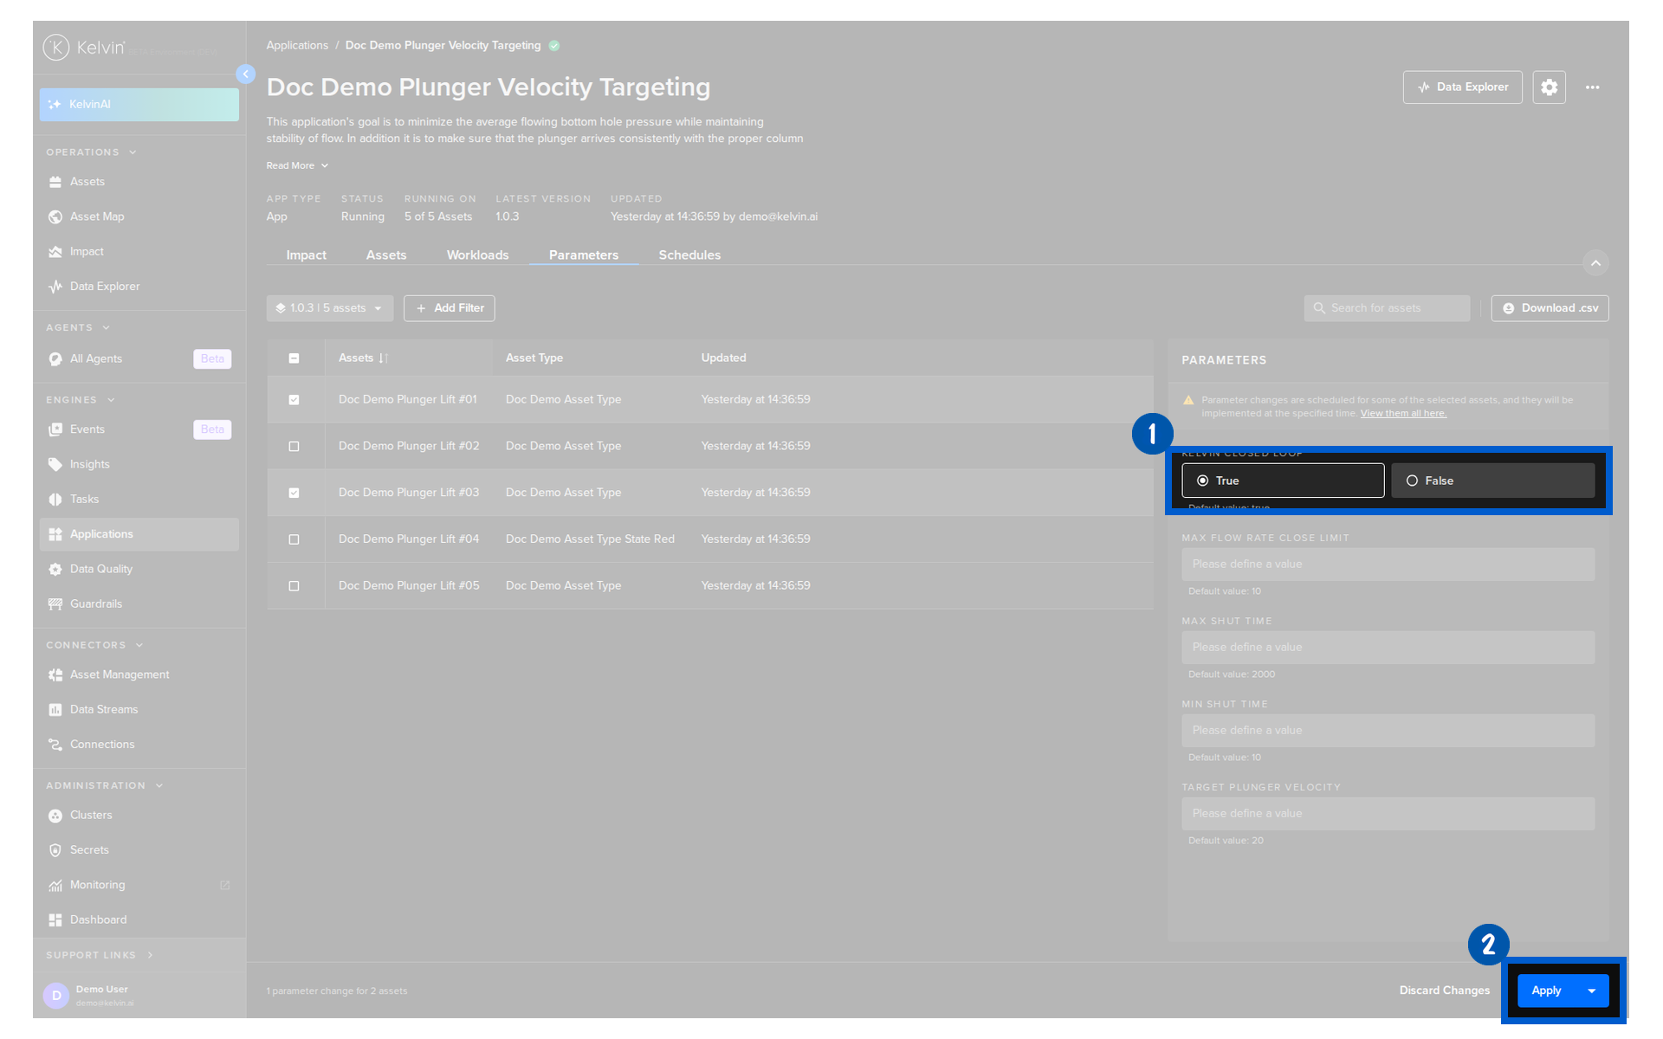Expand Read More description

(297, 165)
